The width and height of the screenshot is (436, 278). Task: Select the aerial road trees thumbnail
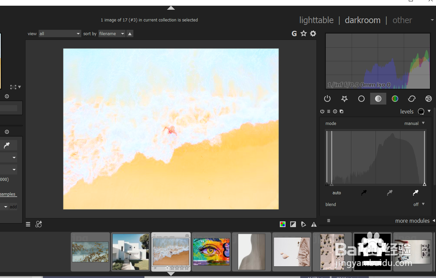[332, 252]
